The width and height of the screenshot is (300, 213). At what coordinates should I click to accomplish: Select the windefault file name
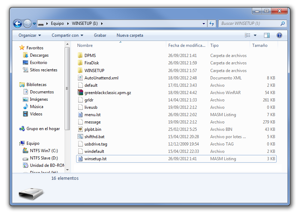tap(94, 151)
